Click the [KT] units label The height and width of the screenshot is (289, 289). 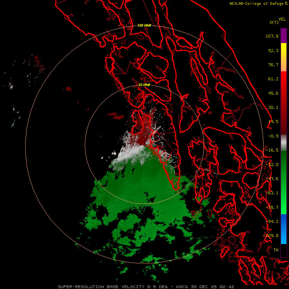pos(274,22)
